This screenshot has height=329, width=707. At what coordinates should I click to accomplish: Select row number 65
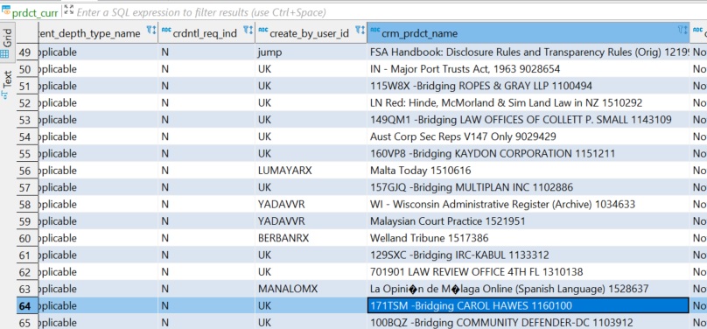tap(27, 323)
